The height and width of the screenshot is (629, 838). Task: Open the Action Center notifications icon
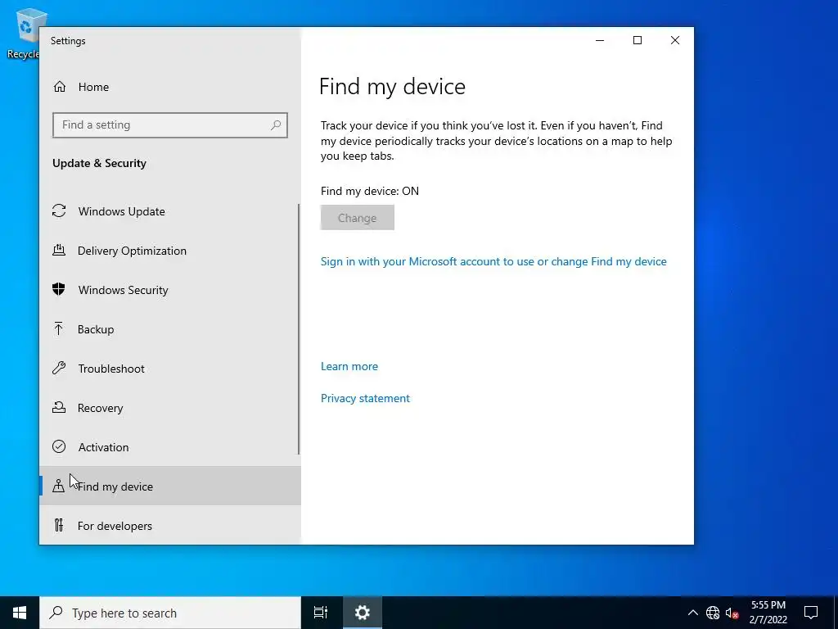point(811,613)
